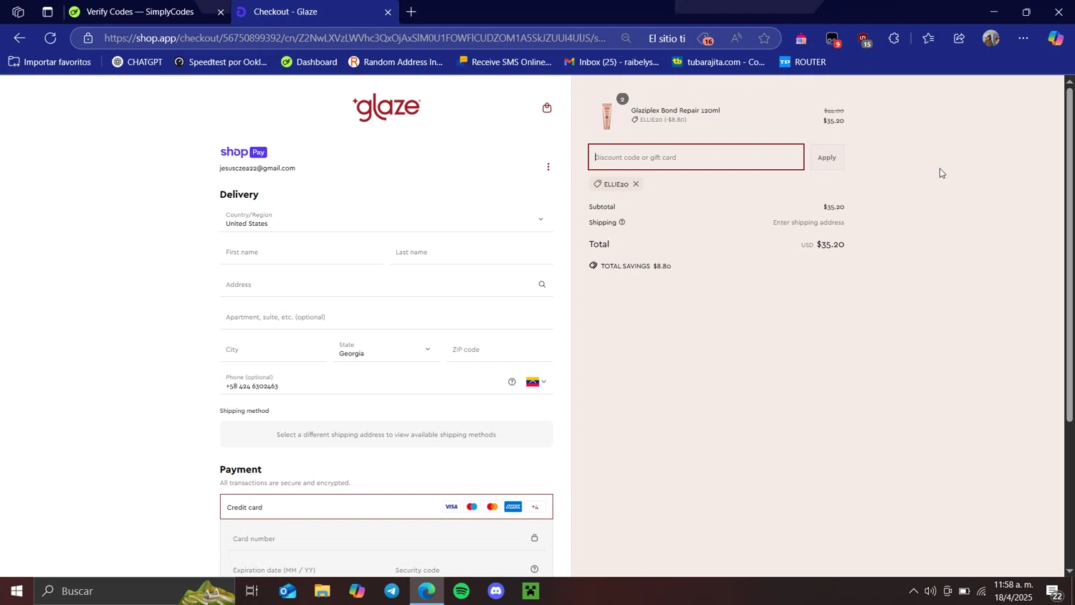
Task: Click the Shop Pay logo
Action: coord(244,152)
